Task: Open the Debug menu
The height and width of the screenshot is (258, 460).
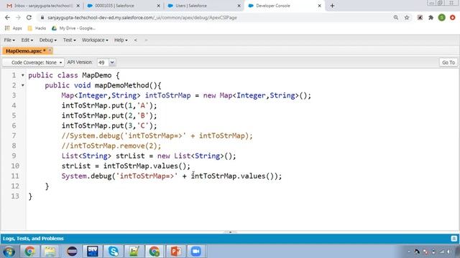Action: tap(48, 40)
